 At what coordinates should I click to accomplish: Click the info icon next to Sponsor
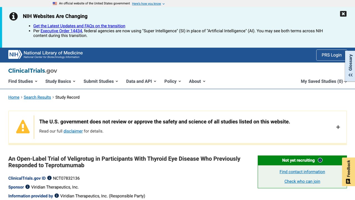27,187
